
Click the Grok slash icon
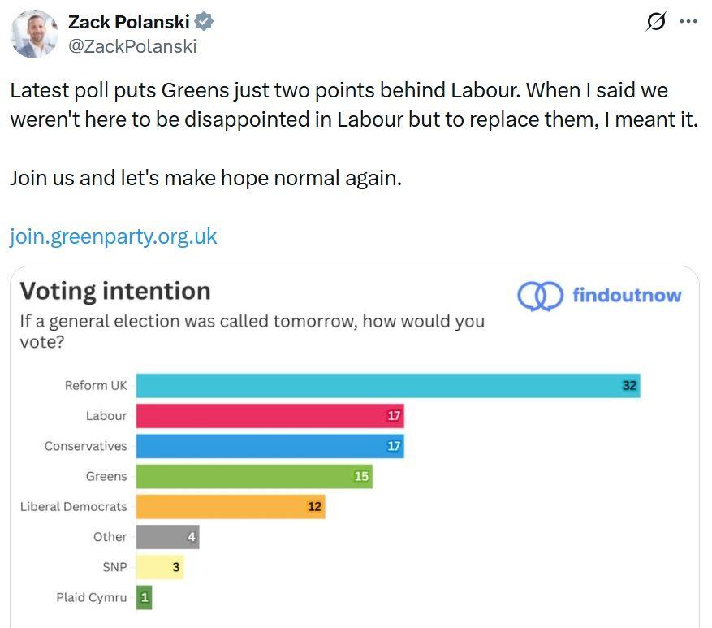655,23
